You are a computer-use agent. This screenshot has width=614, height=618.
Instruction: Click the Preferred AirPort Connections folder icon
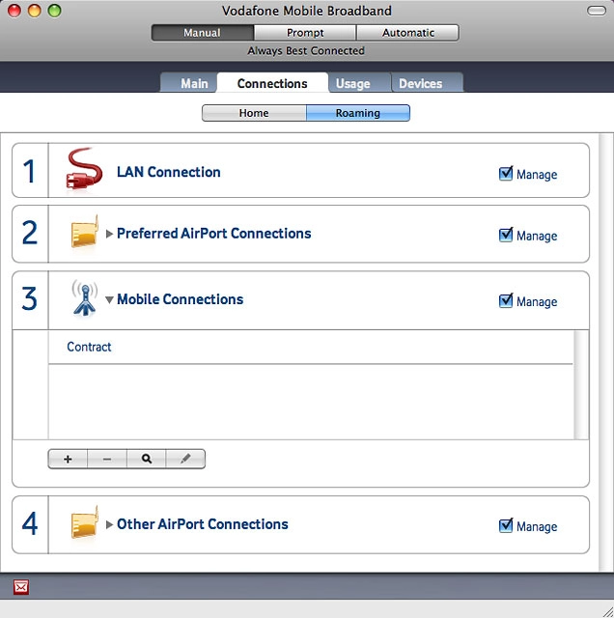point(84,234)
